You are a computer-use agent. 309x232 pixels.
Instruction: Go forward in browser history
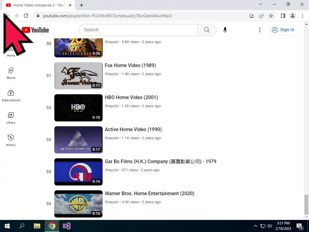[16, 16]
